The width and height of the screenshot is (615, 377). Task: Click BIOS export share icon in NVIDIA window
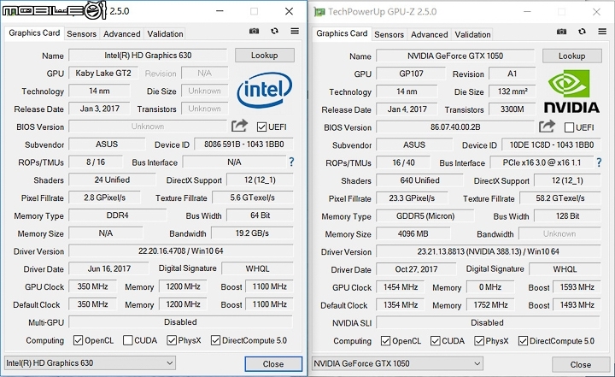[x=547, y=127]
